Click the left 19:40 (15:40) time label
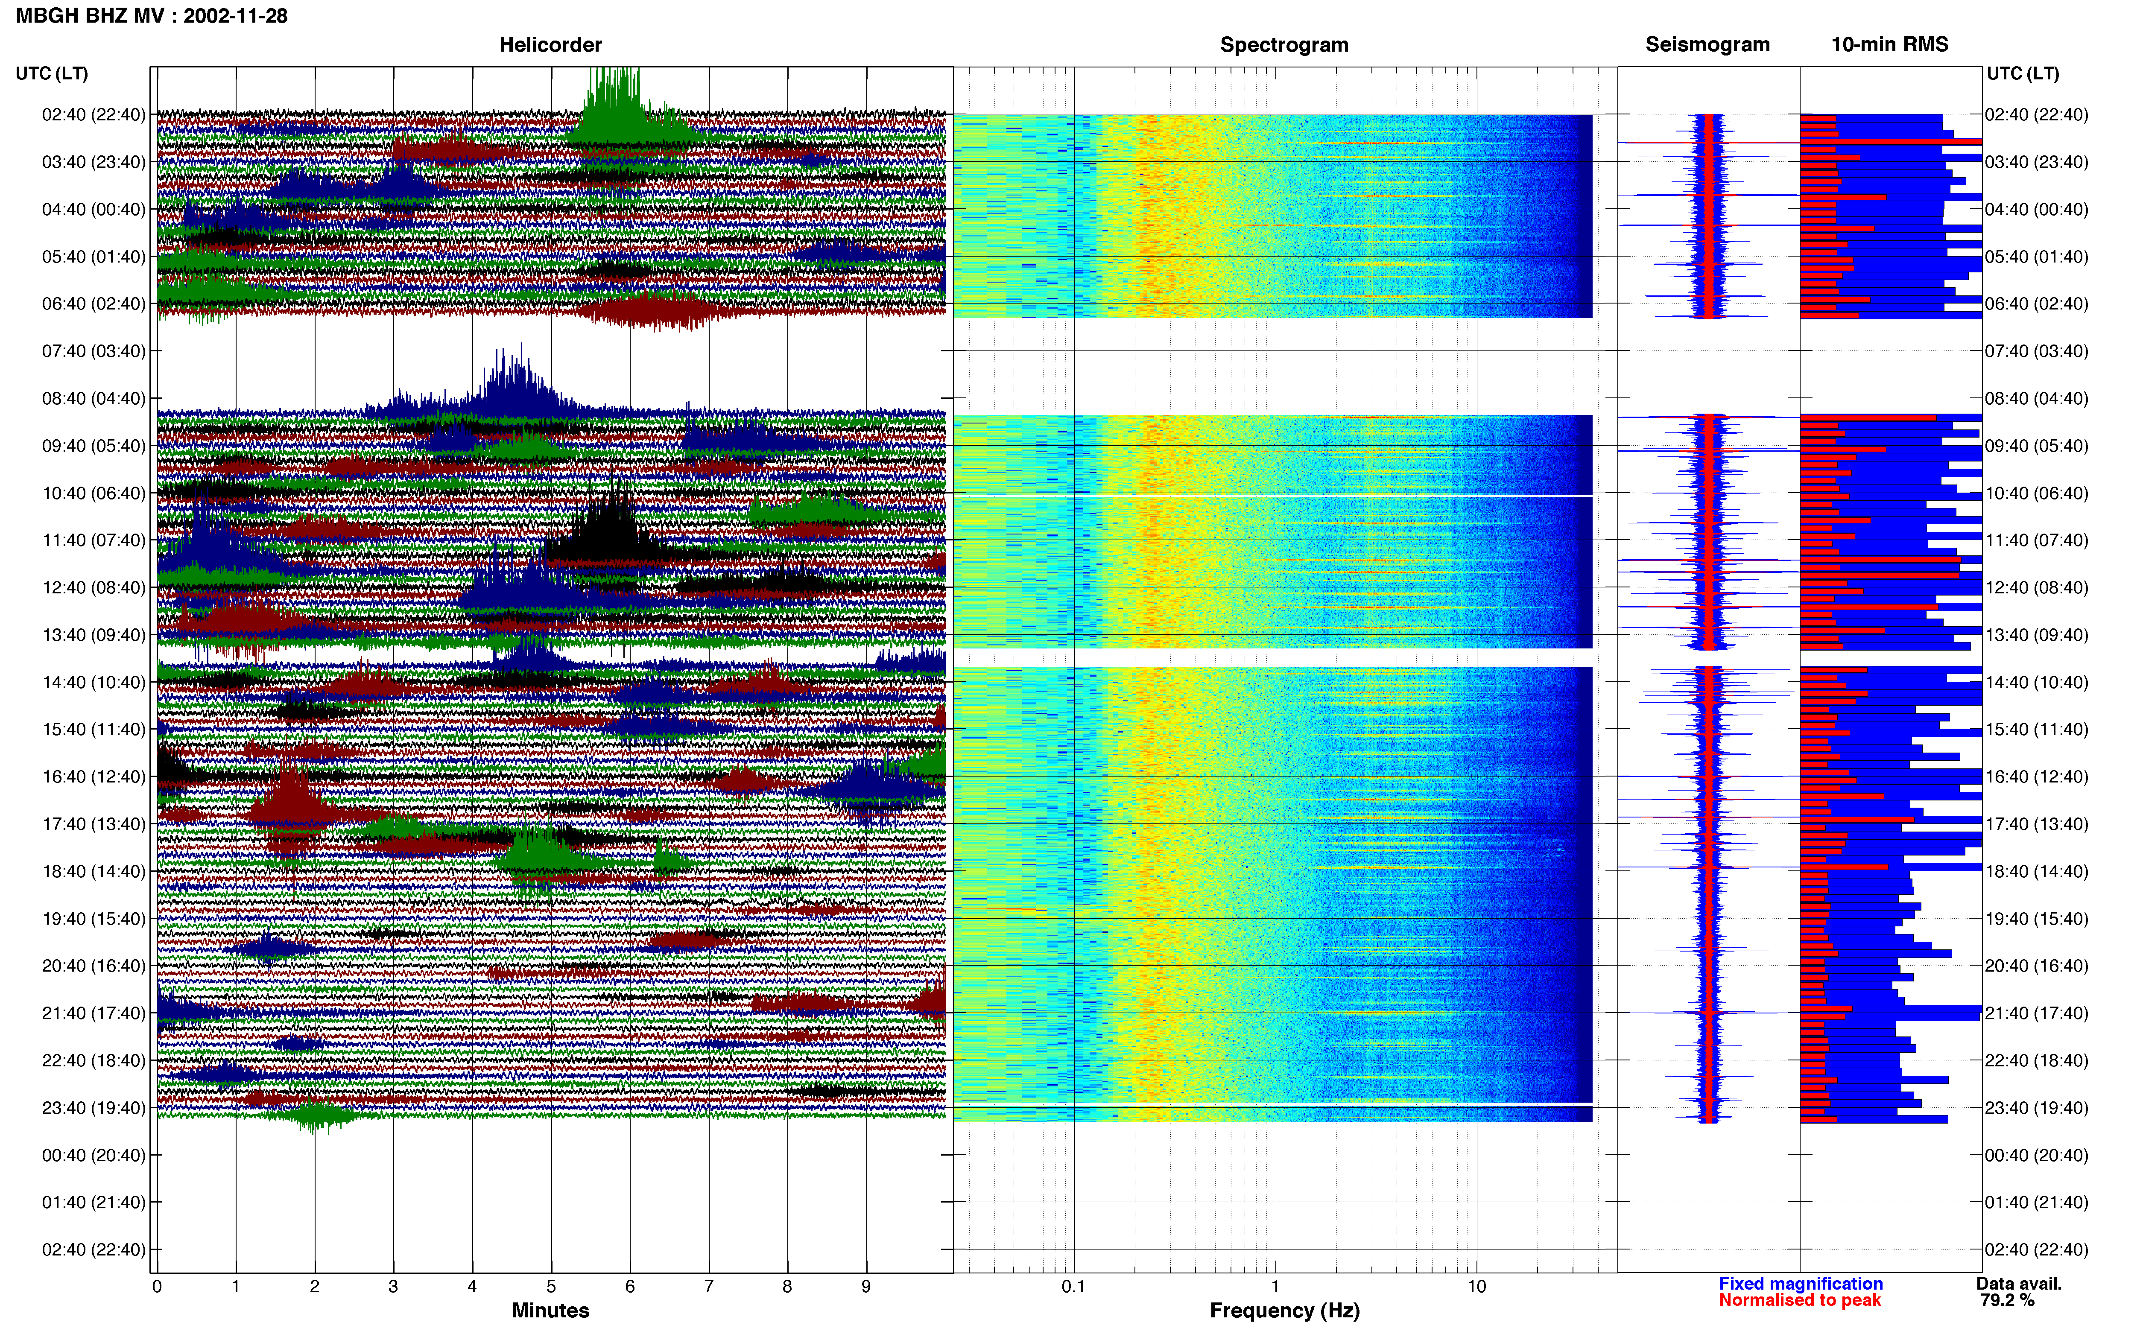This screenshot has height=1340, width=2143. 94,918
